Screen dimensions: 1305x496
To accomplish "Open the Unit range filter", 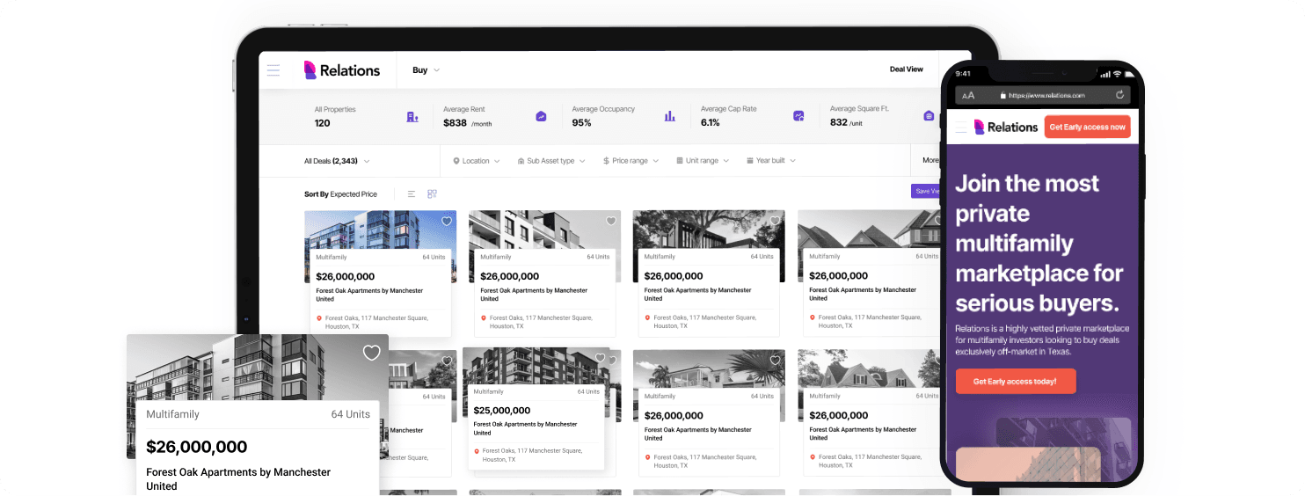I will point(702,161).
